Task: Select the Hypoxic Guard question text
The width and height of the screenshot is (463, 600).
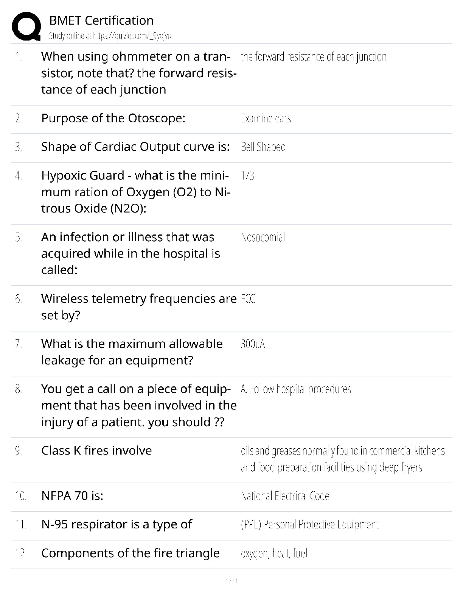Action: coord(135,192)
